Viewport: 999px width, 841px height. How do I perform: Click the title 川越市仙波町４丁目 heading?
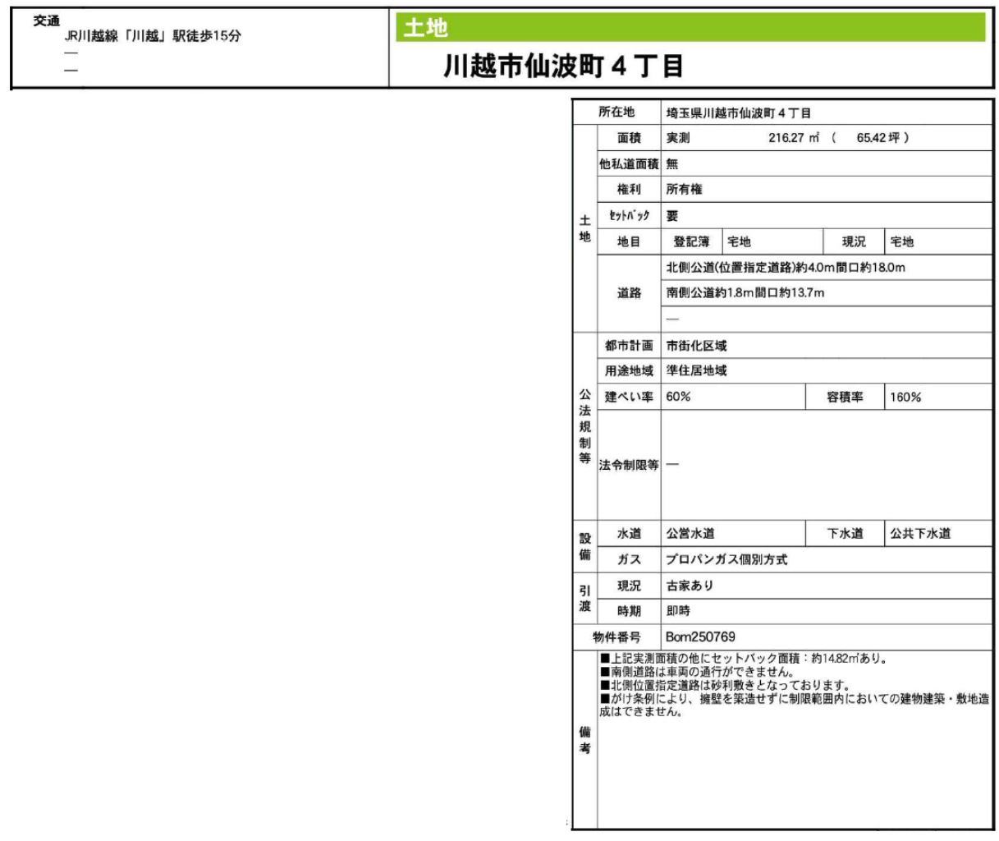pyautogui.click(x=563, y=67)
